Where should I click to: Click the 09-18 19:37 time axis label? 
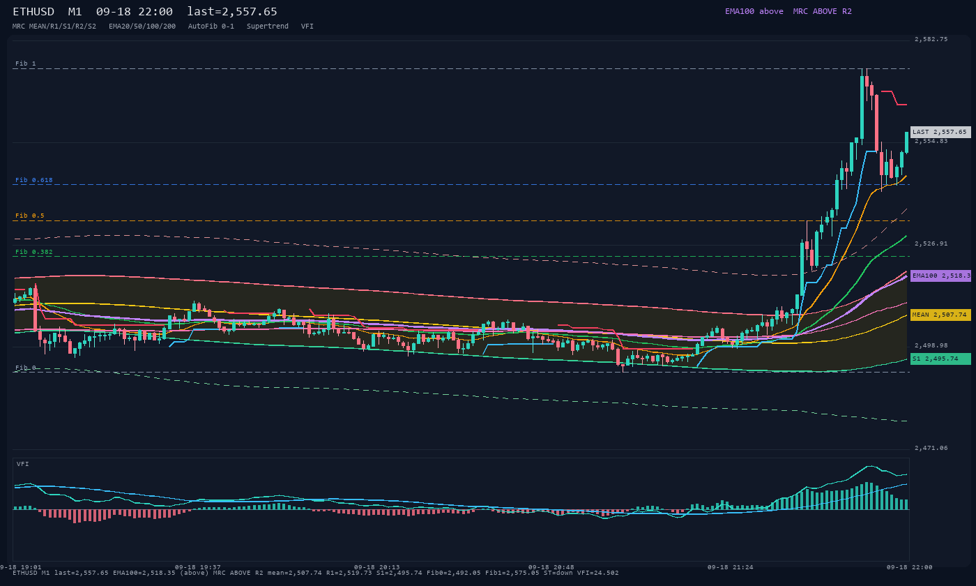pos(198,567)
